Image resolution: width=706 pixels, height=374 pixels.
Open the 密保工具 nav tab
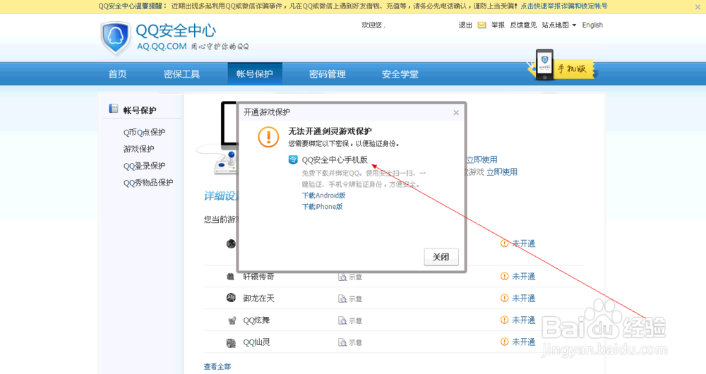point(181,74)
